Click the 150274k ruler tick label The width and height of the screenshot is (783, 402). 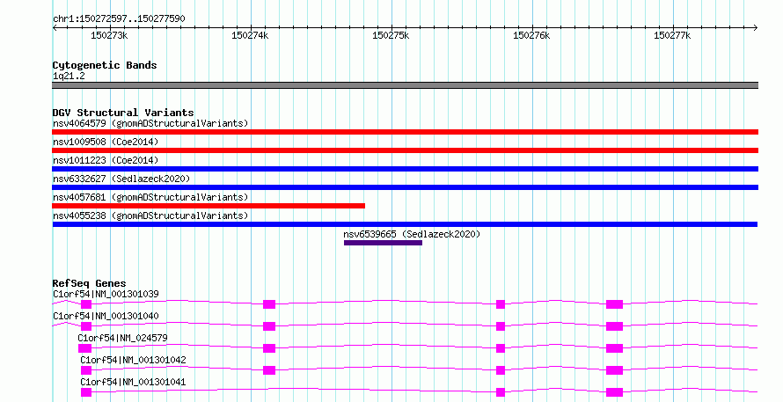[x=250, y=35]
